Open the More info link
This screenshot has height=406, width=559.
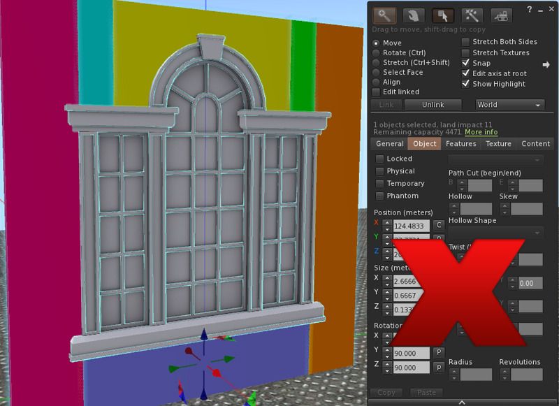point(481,132)
